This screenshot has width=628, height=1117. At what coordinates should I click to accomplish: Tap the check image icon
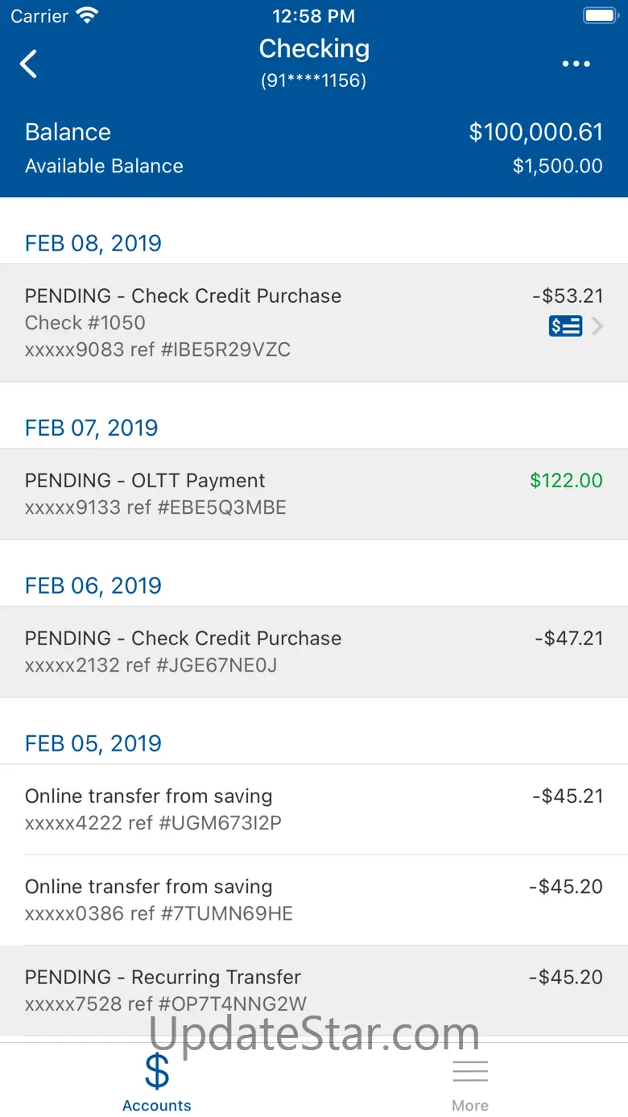(565, 326)
